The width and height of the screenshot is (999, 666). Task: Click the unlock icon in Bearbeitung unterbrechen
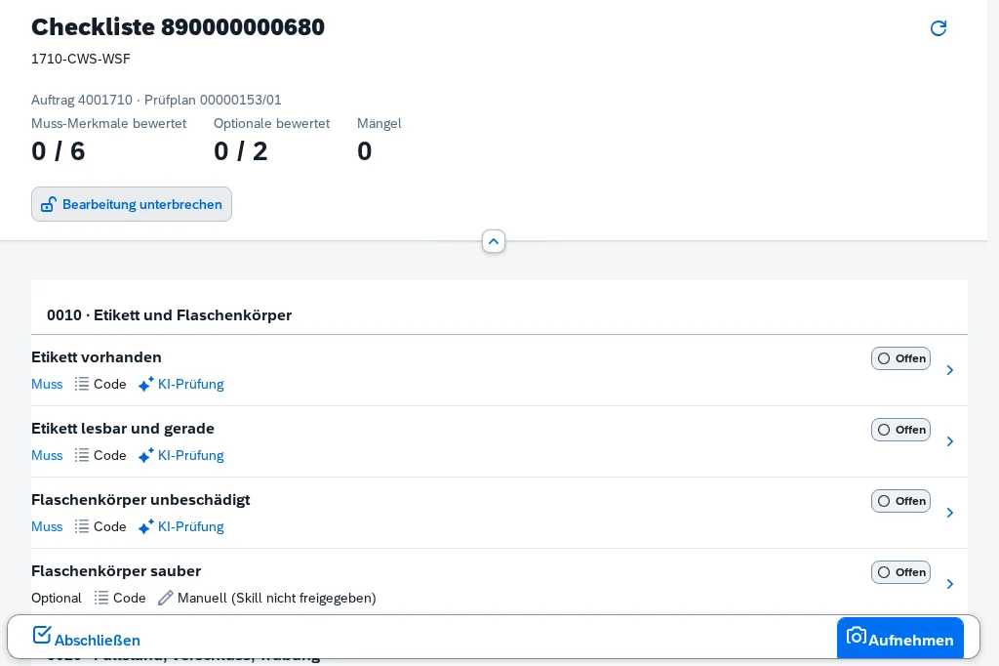(x=49, y=204)
